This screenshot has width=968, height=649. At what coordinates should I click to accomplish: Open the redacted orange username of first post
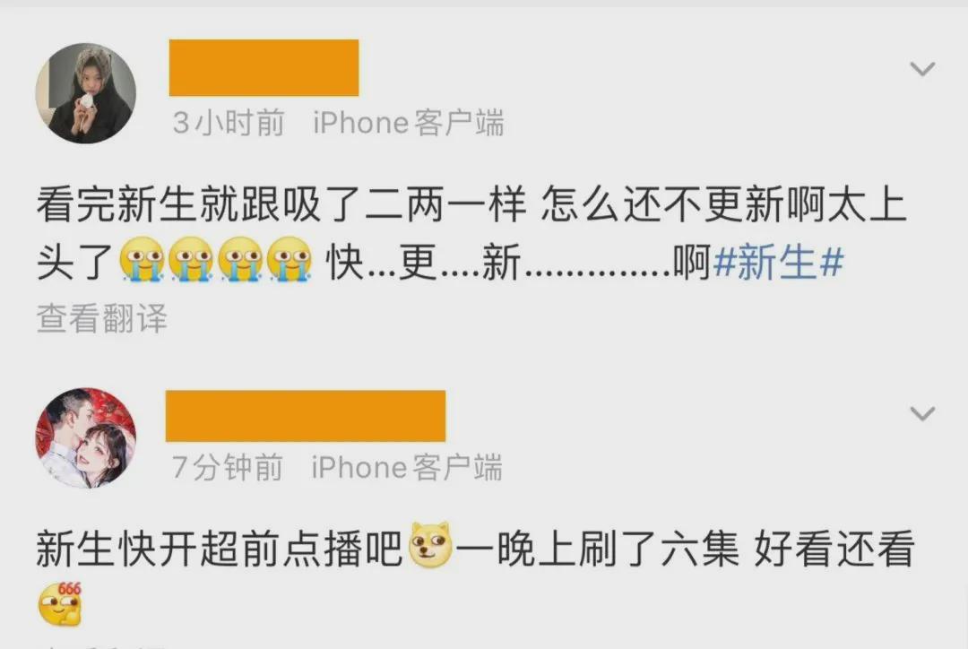(x=264, y=68)
